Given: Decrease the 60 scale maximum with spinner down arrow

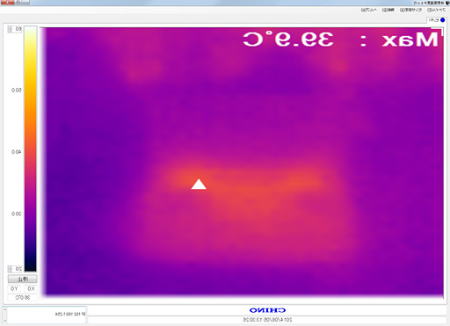Looking at the screenshot, I should coord(10,31).
